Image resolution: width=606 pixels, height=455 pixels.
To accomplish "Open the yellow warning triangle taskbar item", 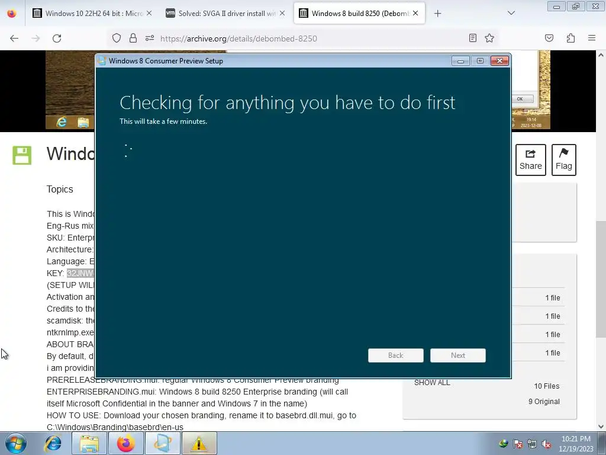I will point(199,443).
